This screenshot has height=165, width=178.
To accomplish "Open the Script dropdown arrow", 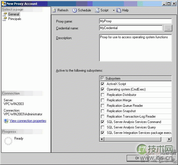I will [114, 10].
